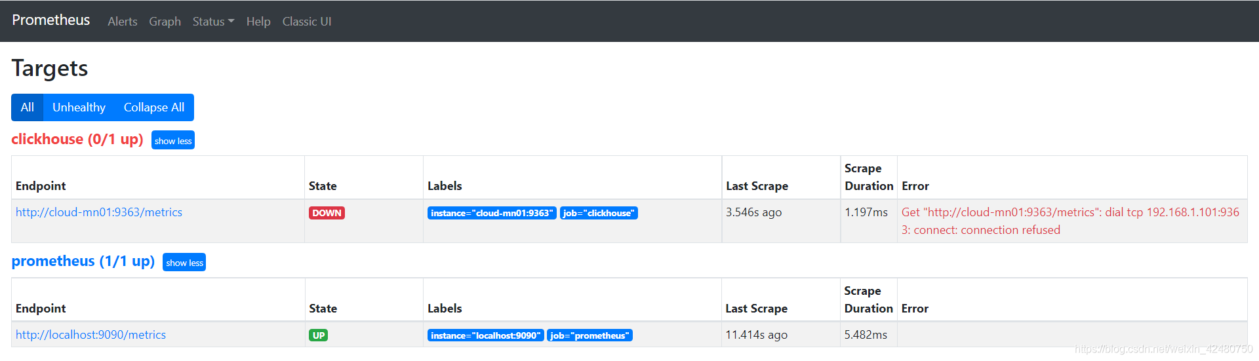Click the prometheus table Last Scrape header
The width and height of the screenshot is (1259, 361).
[x=756, y=309]
